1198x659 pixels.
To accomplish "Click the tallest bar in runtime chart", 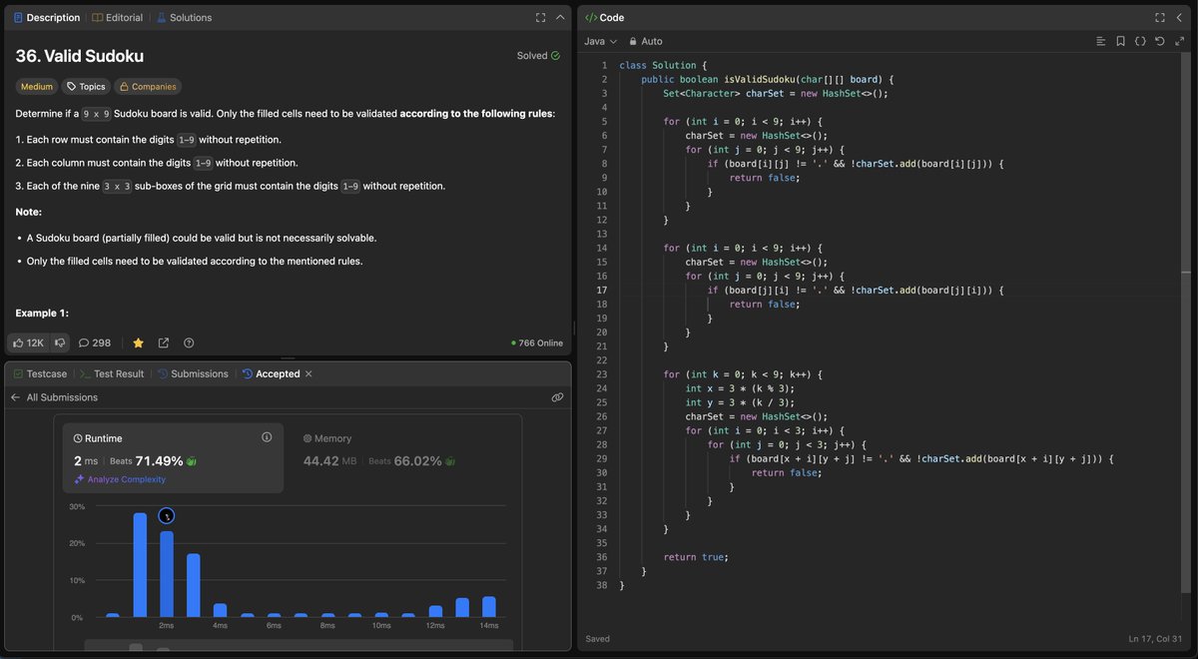I will pos(140,565).
